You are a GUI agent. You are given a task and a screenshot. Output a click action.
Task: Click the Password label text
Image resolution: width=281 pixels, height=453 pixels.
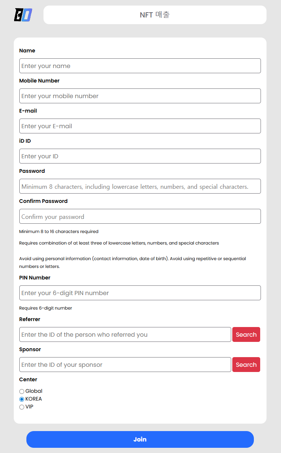coord(32,171)
